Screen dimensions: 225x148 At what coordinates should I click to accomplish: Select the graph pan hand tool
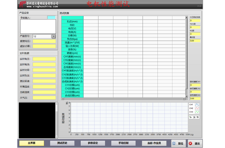[198, 117]
